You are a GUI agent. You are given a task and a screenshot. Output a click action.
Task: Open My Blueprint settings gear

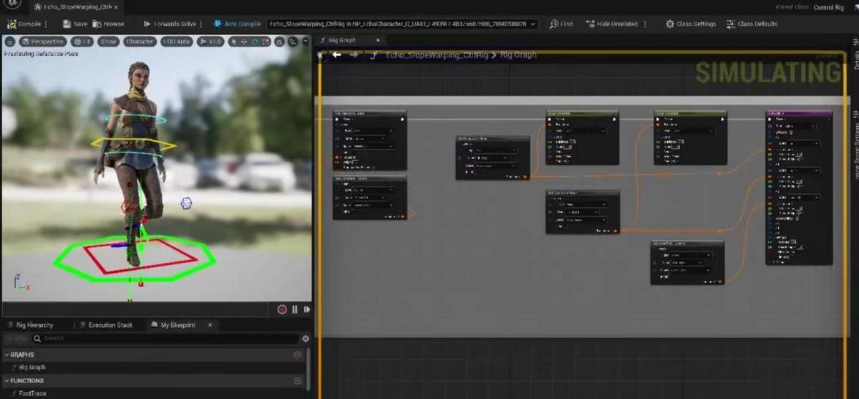pos(306,338)
